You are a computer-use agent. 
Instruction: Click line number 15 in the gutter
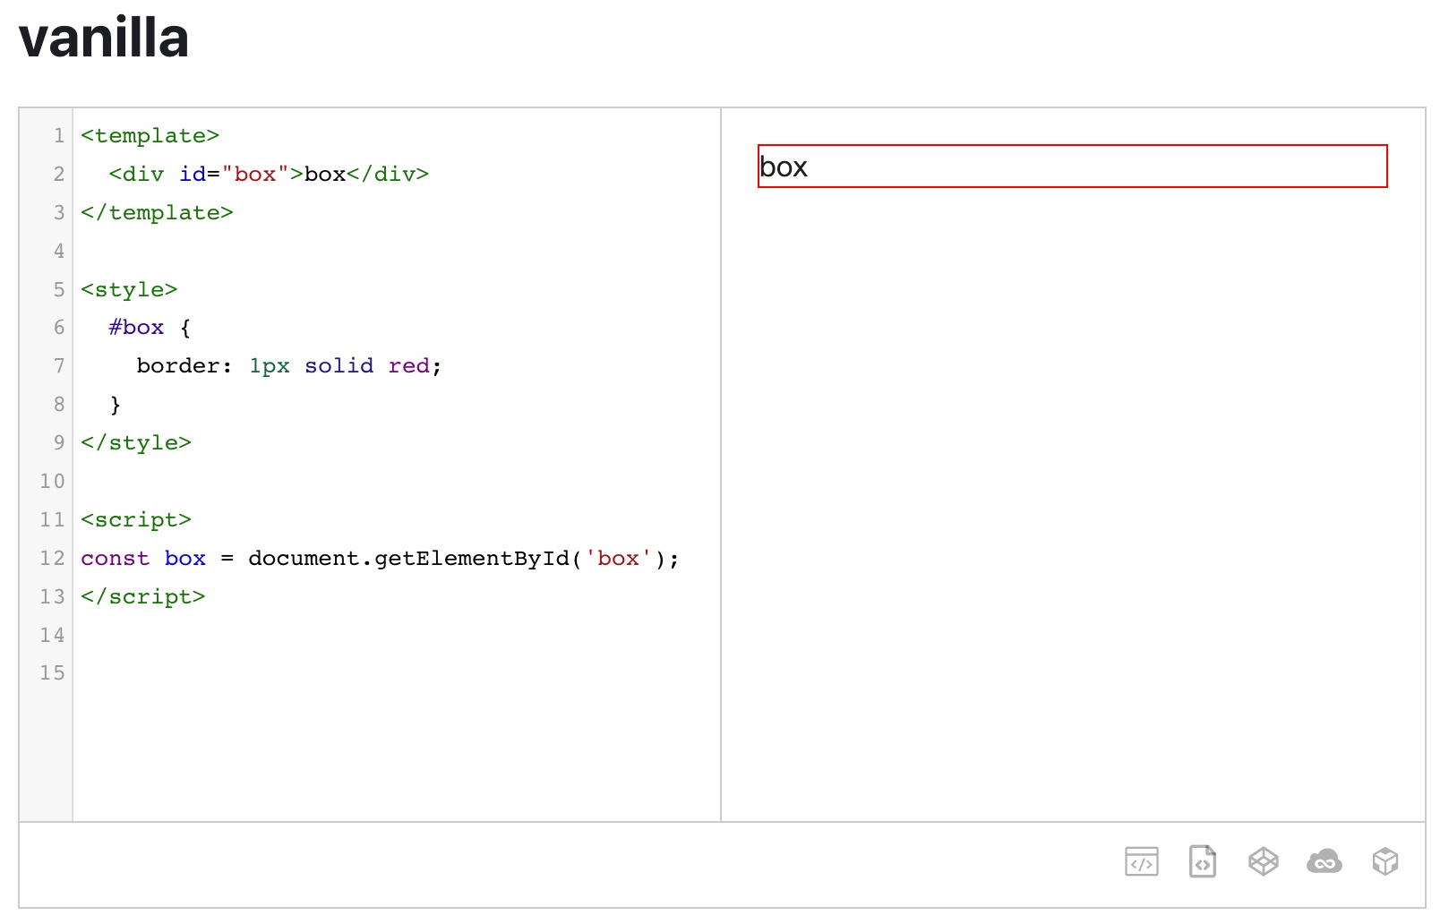52,672
